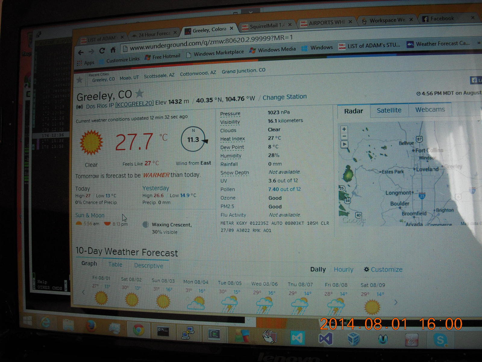Click the browser home icon
Image resolution: width=482 pixels, height=362 pixels.
click(x=113, y=50)
